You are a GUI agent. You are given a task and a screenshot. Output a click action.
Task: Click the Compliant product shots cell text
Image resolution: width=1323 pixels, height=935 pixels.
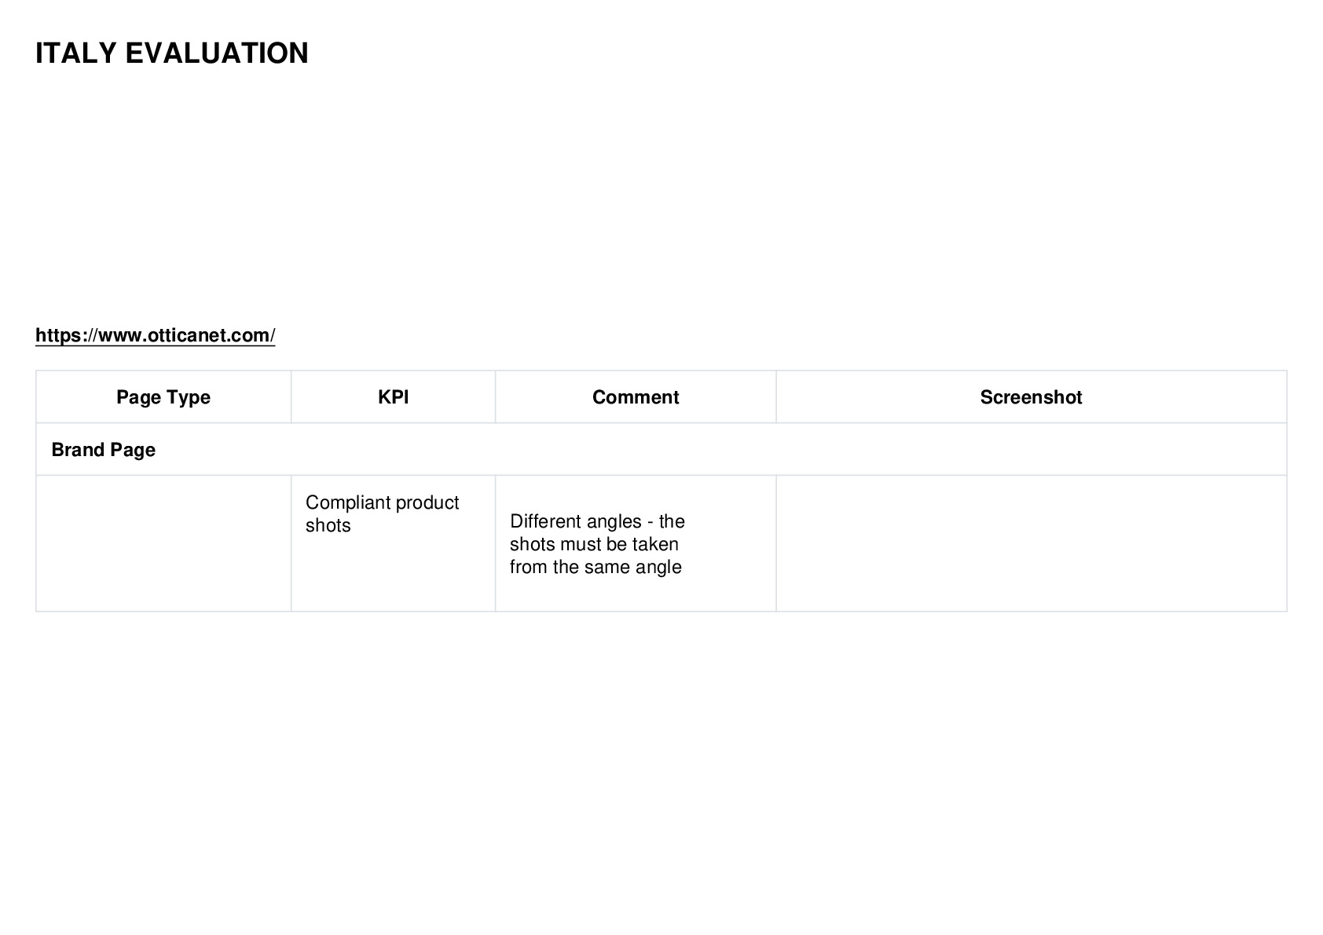(382, 513)
